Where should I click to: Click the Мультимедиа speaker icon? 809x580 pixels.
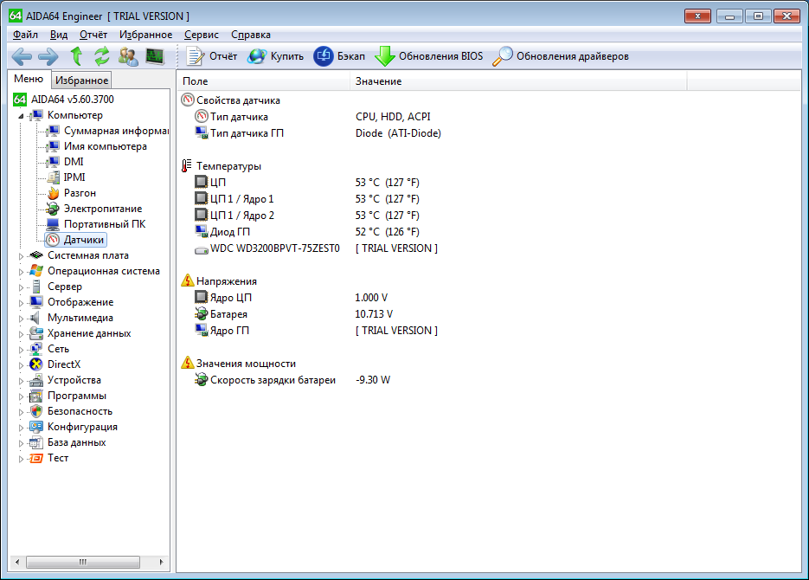35,318
